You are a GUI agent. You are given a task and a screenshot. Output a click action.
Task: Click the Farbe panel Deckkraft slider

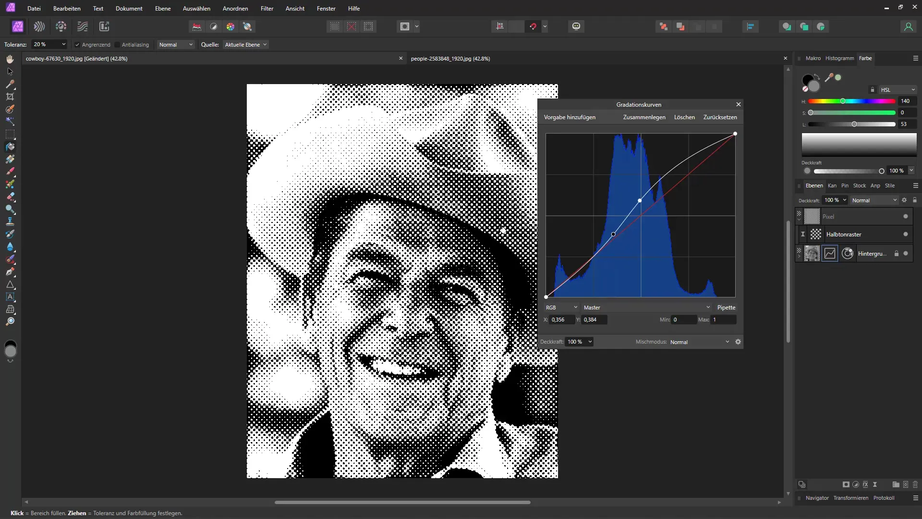[x=849, y=171]
